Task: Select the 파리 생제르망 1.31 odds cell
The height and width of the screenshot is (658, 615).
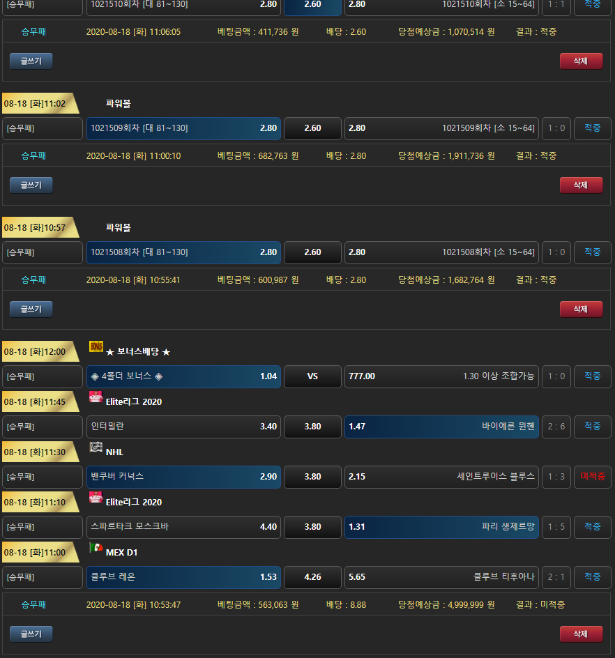Action: 441,527
